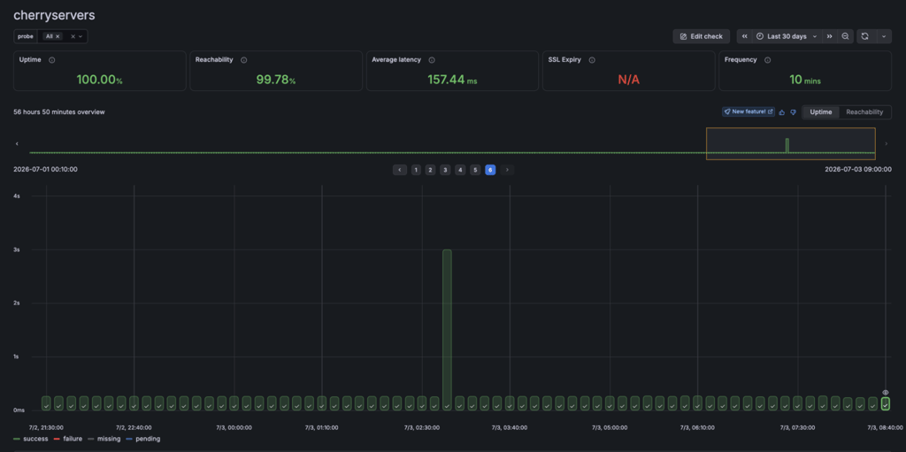Go to next page of the timeline
The width and height of the screenshot is (906, 452).
(507, 170)
